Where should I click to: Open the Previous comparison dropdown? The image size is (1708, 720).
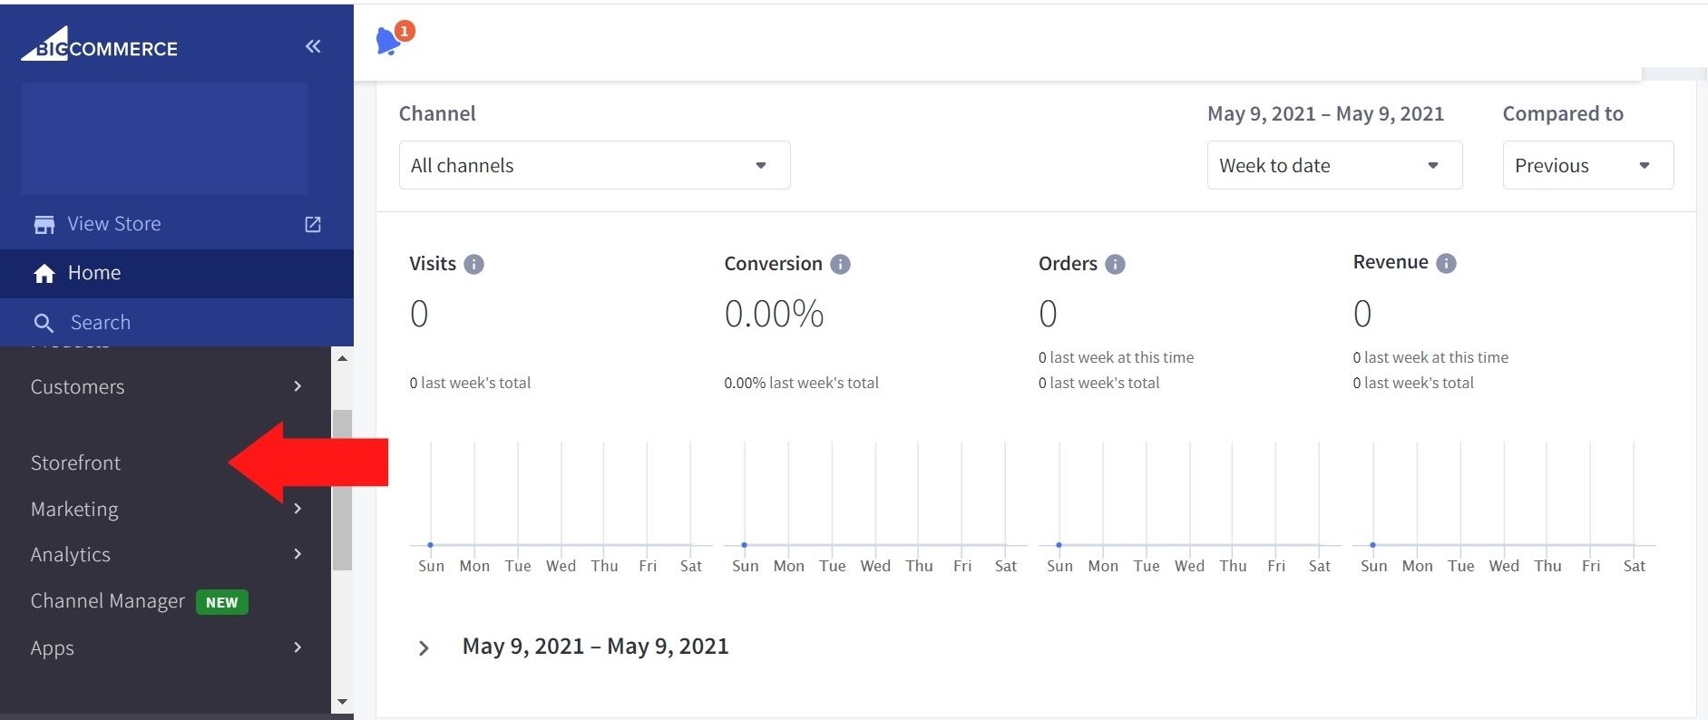click(x=1586, y=165)
